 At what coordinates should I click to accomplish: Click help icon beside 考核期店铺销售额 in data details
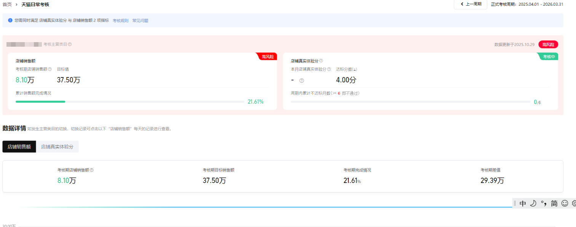[91, 170]
